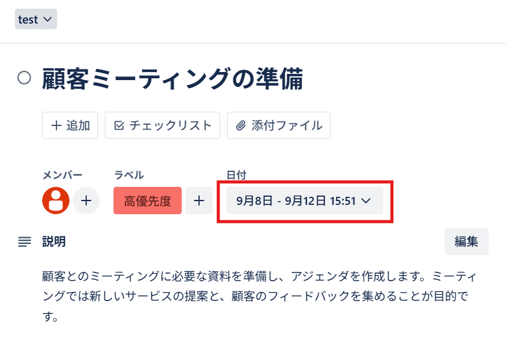Image resolution: width=506 pixels, height=352 pixels.
Task: Click the checkbox icon in チェックリスト button
Action: coord(119,125)
